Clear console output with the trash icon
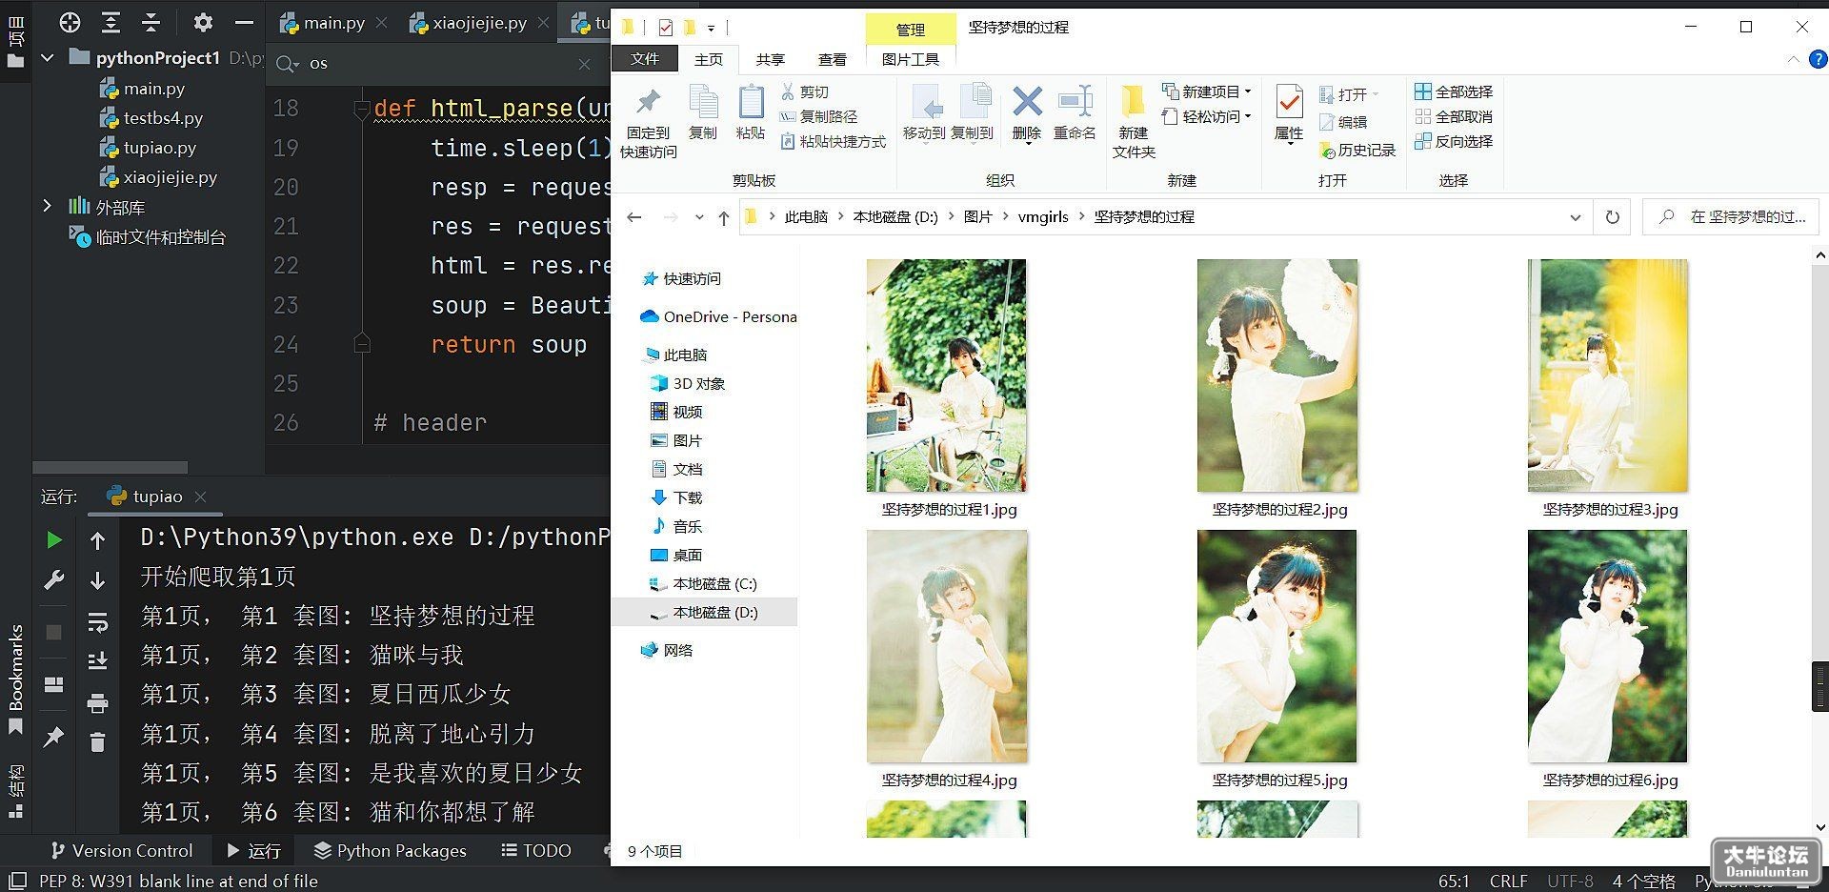Image resolution: width=1829 pixels, height=892 pixels. pos(97,741)
